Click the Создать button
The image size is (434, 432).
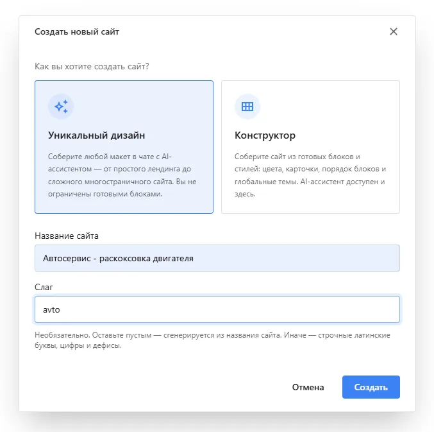371,387
